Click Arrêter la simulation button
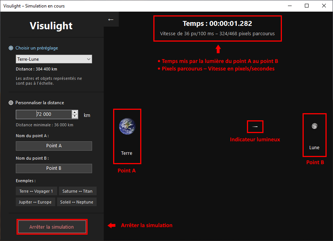The image size is (333, 241). pos(52,227)
